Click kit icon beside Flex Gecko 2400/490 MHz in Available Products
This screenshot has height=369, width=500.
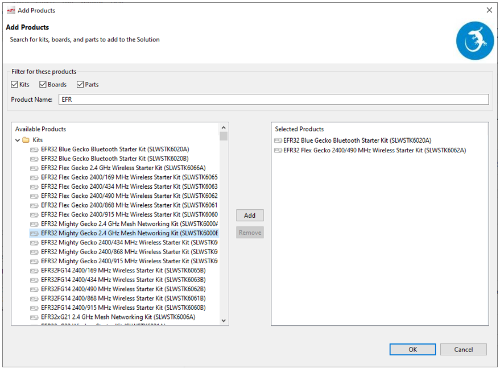[x=34, y=196]
